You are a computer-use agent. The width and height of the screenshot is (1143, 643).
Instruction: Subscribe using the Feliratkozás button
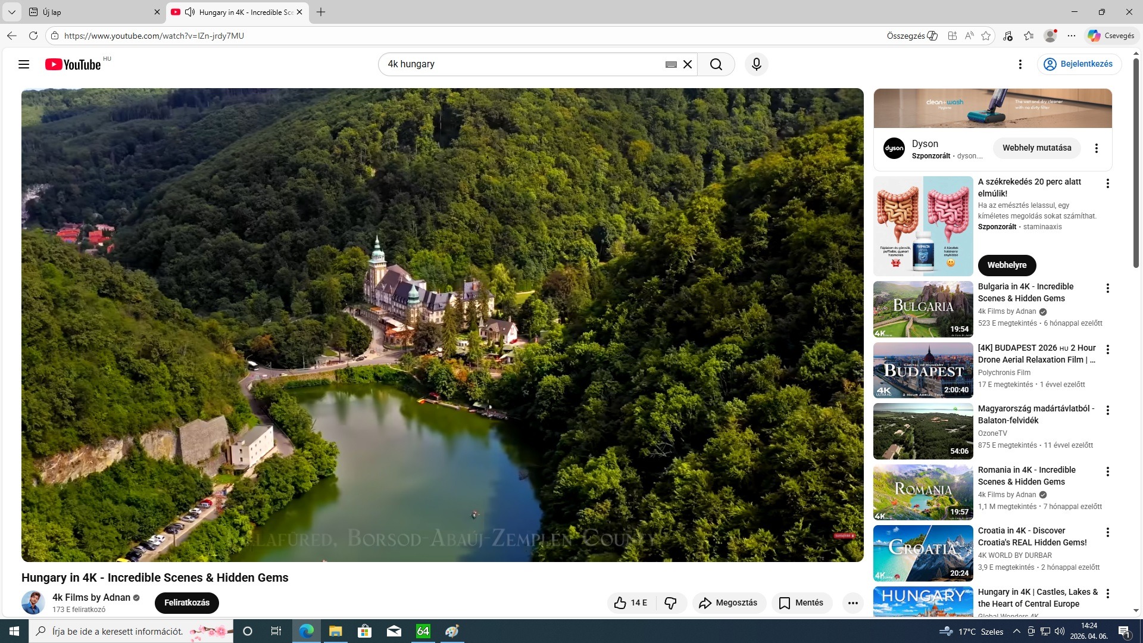[x=186, y=603]
